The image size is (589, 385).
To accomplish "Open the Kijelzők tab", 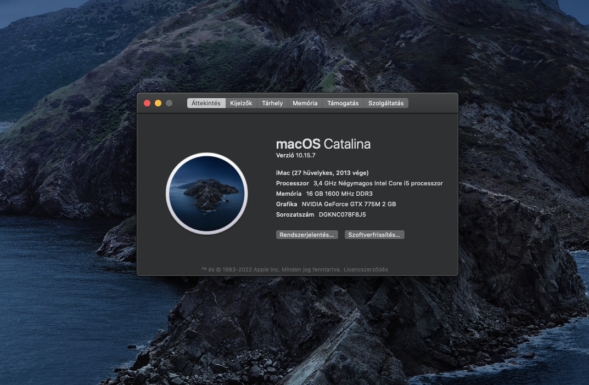I will (241, 103).
